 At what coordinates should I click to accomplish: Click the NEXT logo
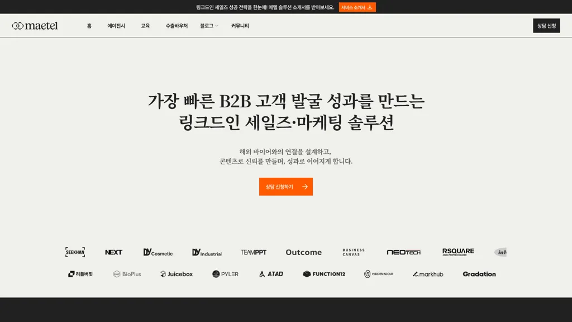[x=113, y=252]
